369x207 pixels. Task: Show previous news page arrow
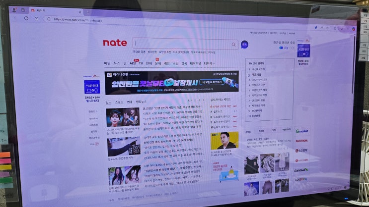[x=200, y=100]
